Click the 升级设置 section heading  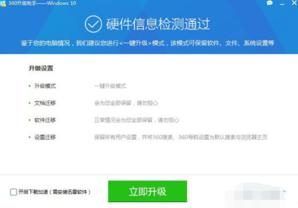(41, 68)
